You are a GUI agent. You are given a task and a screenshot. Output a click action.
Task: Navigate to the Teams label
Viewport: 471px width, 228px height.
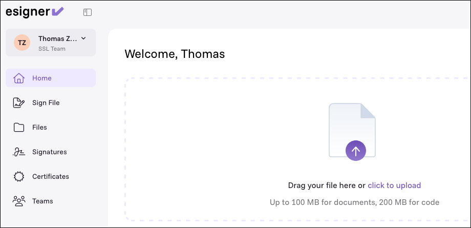tap(42, 201)
